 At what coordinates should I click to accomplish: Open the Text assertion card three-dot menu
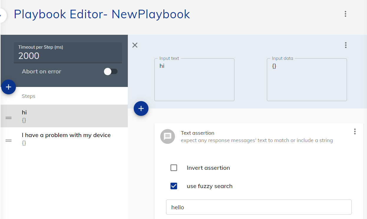(355, 131)
